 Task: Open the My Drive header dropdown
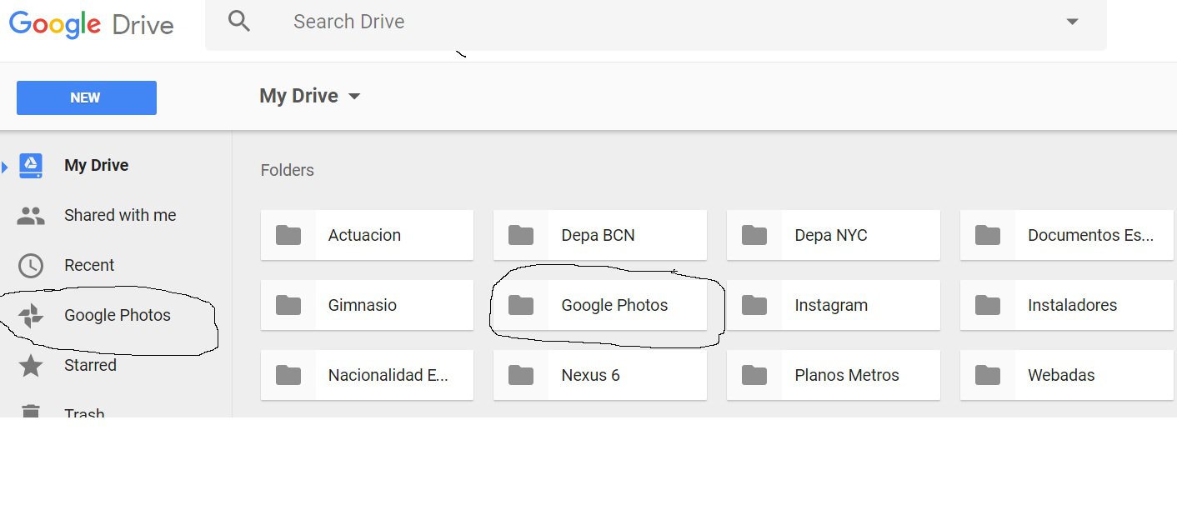[x=354, y=97]
